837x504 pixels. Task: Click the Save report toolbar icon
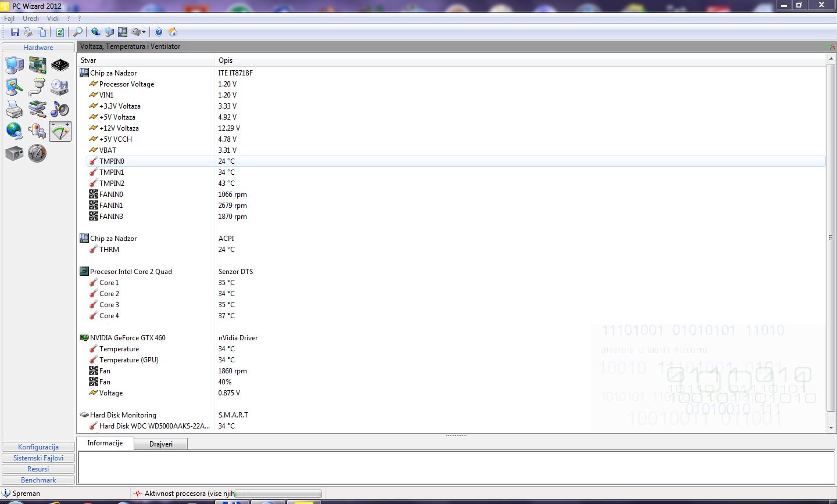15,32
